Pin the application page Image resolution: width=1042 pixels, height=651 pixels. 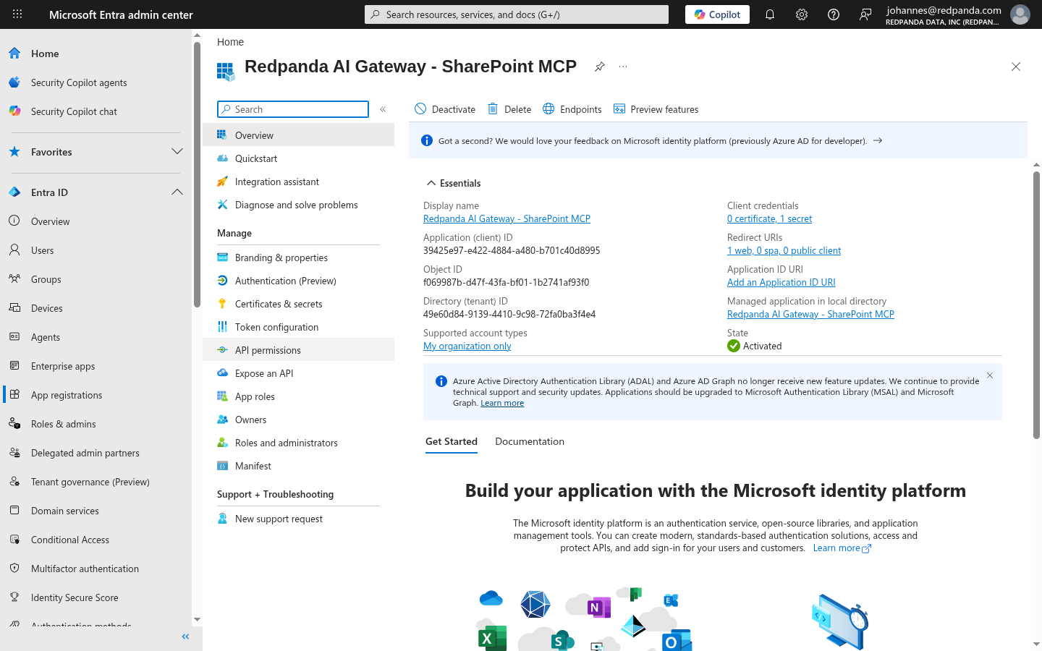point(600,67)
